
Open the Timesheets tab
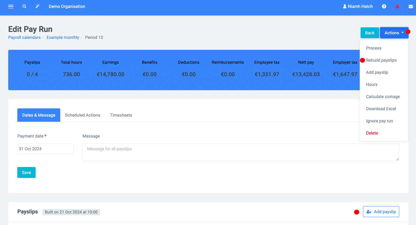[121, 115]
